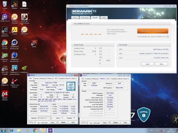Switch to the Basic tab in 3DMark 11

point(75,18)
